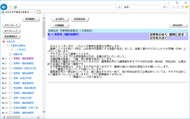Click the ダウンロード button
This screenshot has height=119, width=190.
tap(11, 25)
